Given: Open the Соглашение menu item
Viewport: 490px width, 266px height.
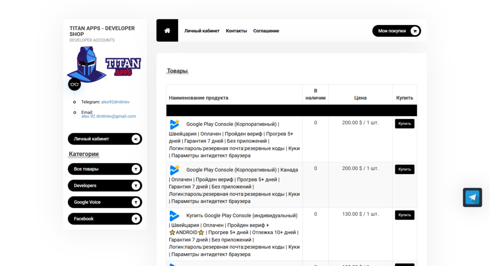Looking at the screenshot, I should point(266,31).
